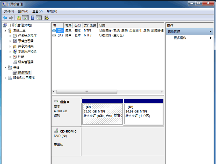Click the Forward arrow in toolbar
The height and width of the screenshot is (164, 216).
[x=11, y=18]
